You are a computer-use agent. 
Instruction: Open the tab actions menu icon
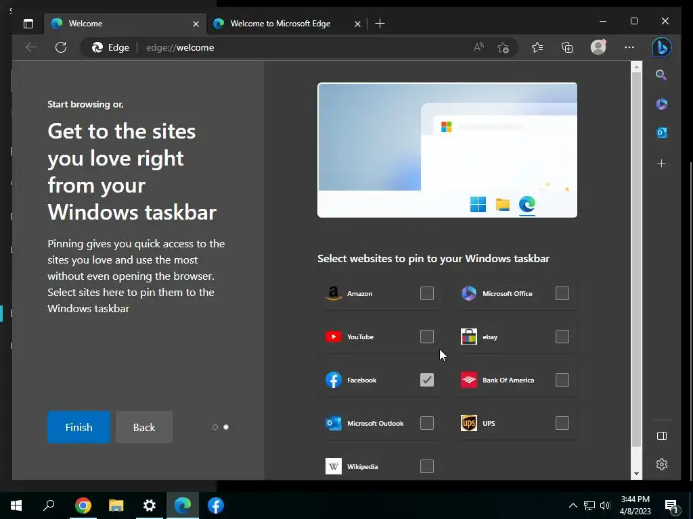point(28,24)
